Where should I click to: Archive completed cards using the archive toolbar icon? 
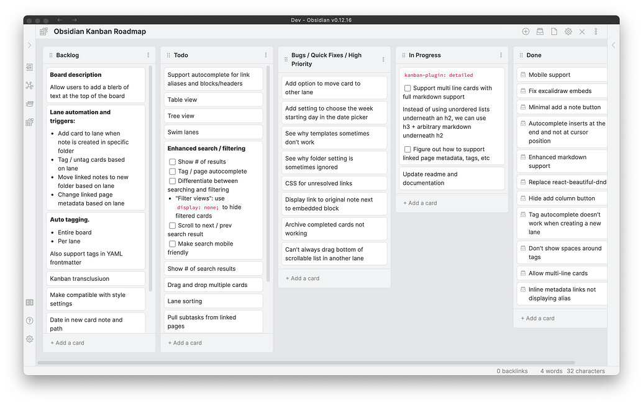click(539, 32)
